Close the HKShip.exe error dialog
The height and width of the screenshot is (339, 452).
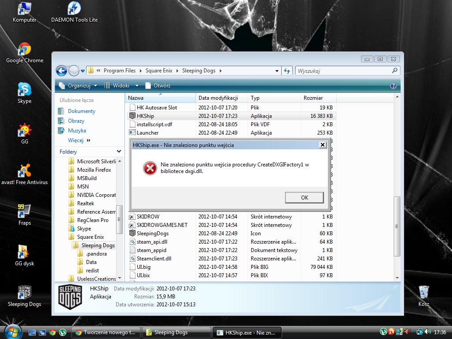[x=323, y=145]
